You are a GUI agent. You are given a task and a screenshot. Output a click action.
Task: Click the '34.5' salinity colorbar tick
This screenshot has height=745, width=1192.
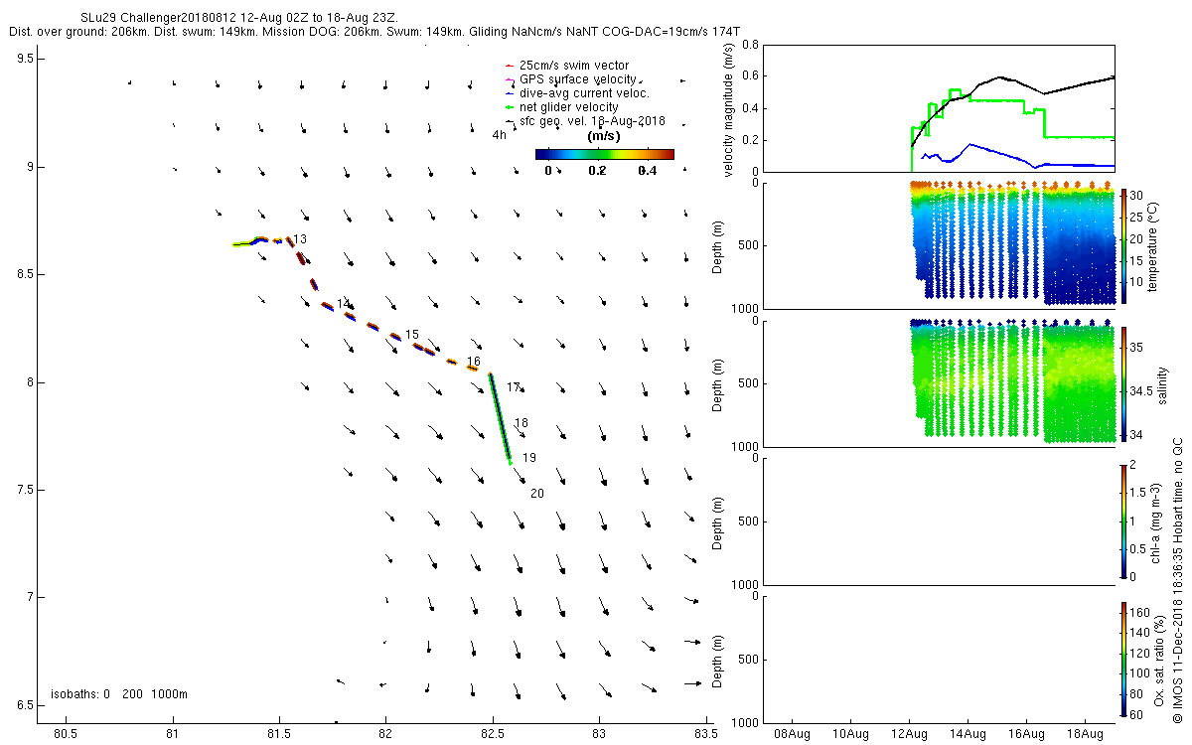[x=1143, y=391]
